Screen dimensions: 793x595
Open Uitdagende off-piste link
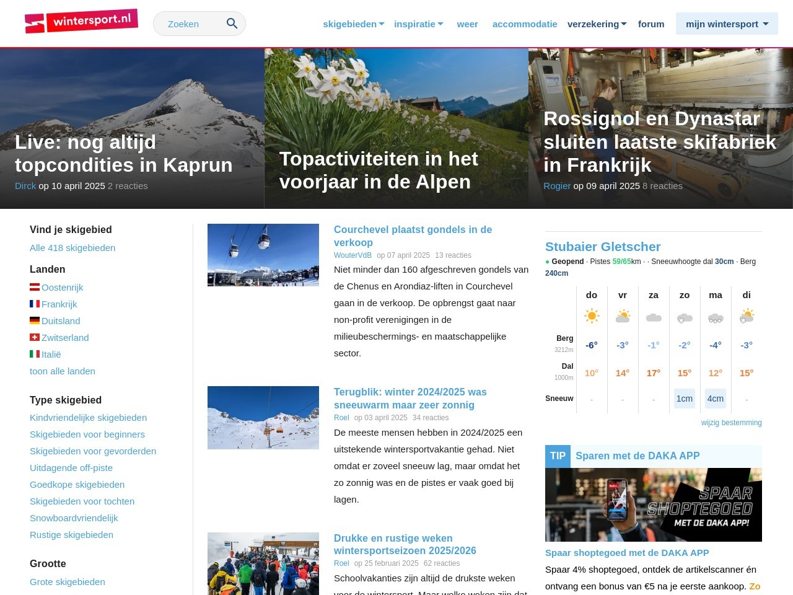(71, 467)
